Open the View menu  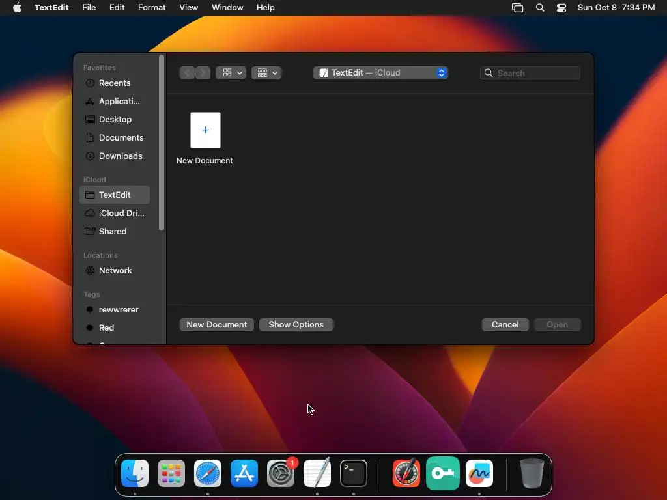click(188, 8)
